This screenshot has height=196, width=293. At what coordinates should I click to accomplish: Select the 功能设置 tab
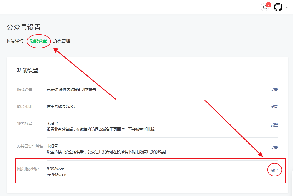tap(38, 41)
